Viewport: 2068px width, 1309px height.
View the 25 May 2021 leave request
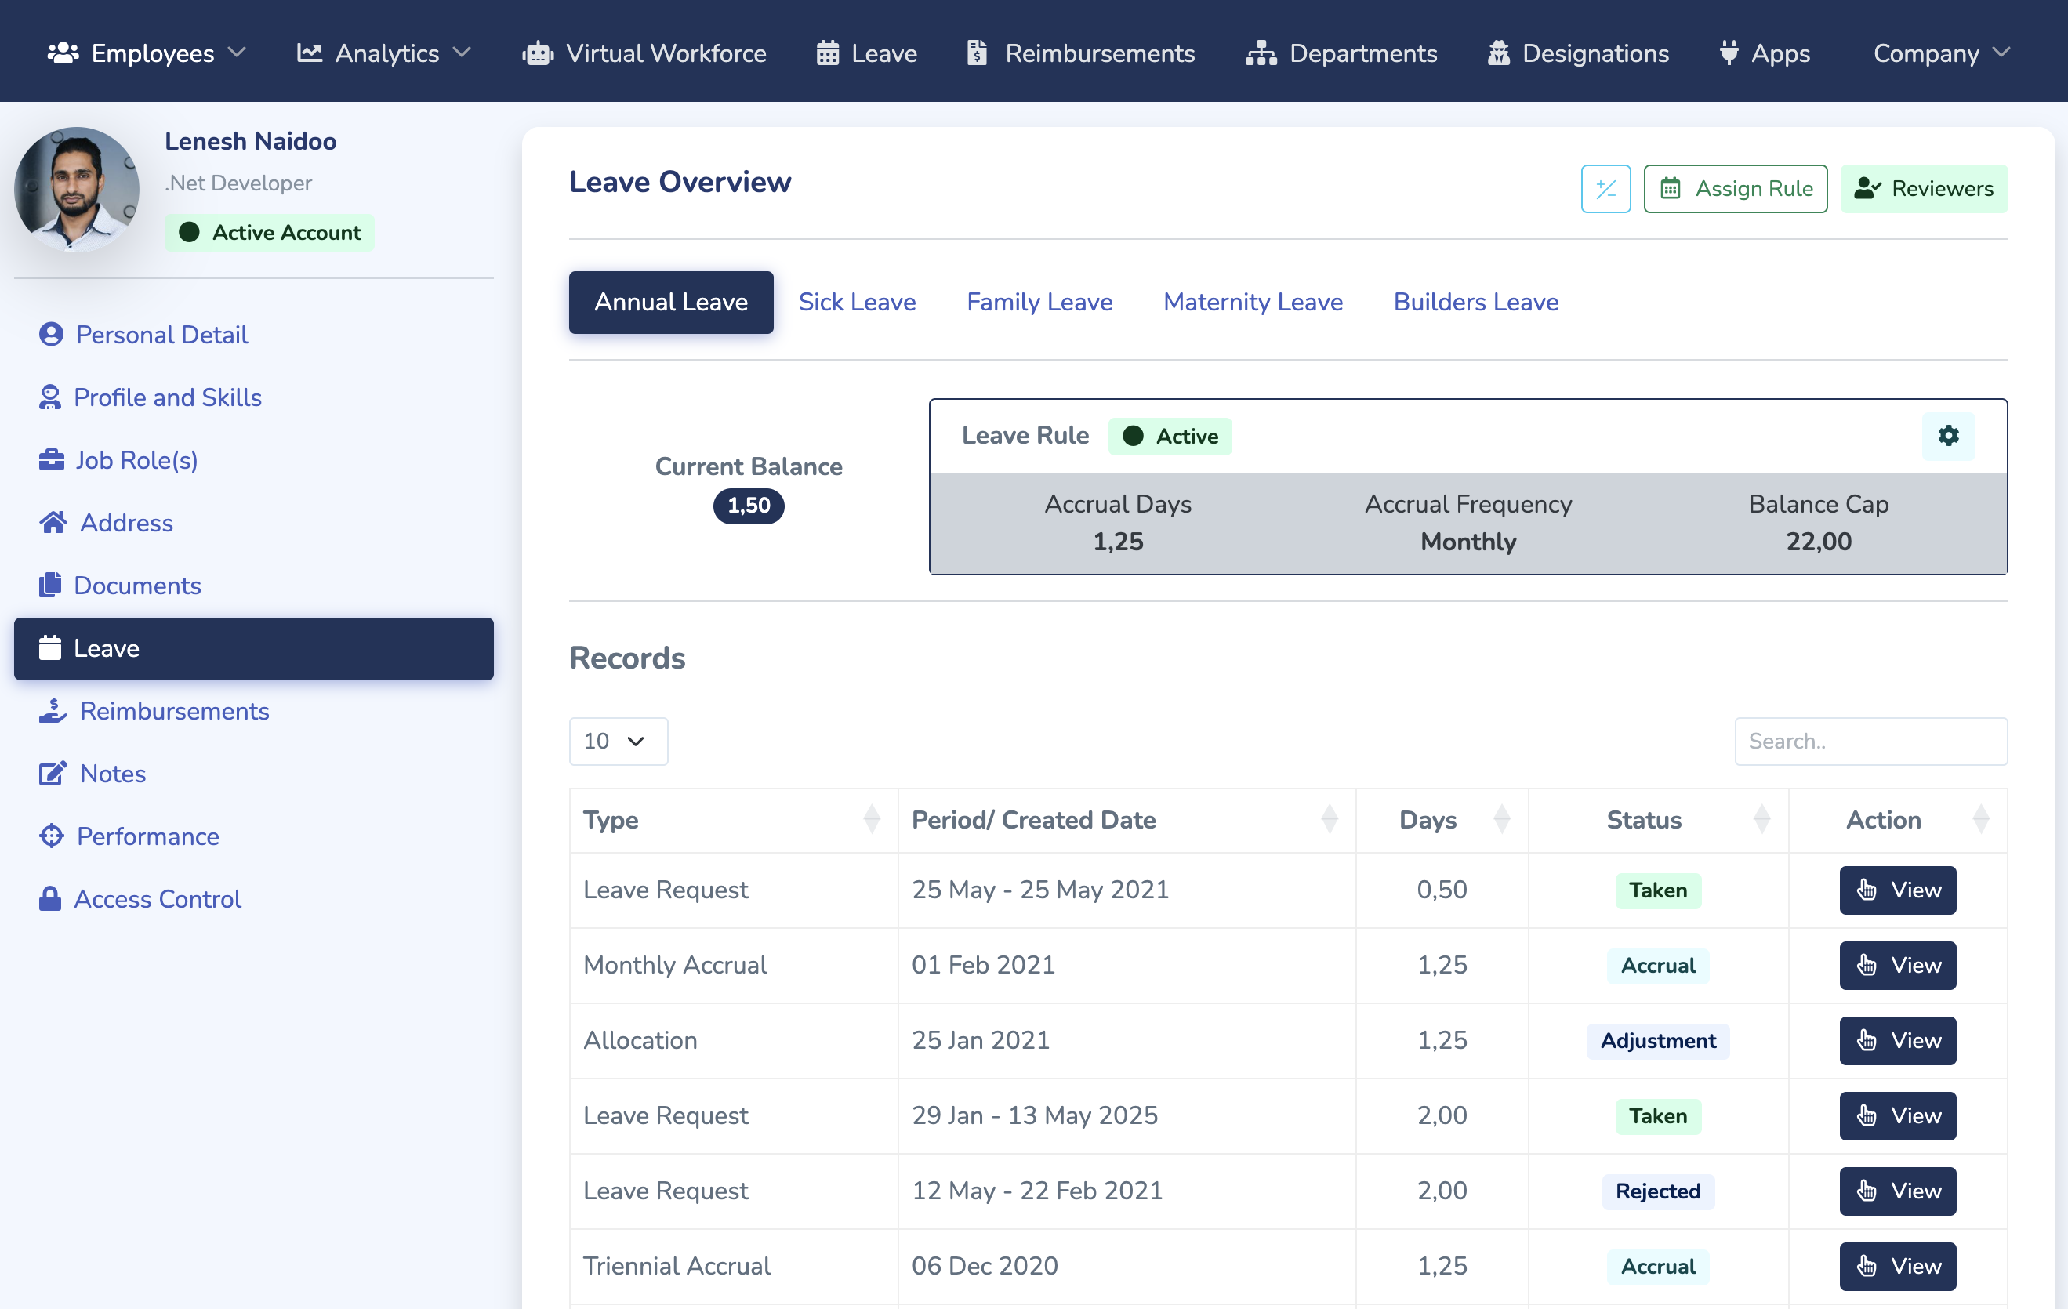click(x=1897, y=890)
